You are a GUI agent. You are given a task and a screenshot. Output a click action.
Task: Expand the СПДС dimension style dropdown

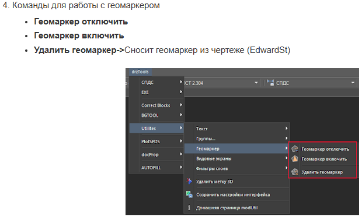pyautogui.click(x=353, y=83)
